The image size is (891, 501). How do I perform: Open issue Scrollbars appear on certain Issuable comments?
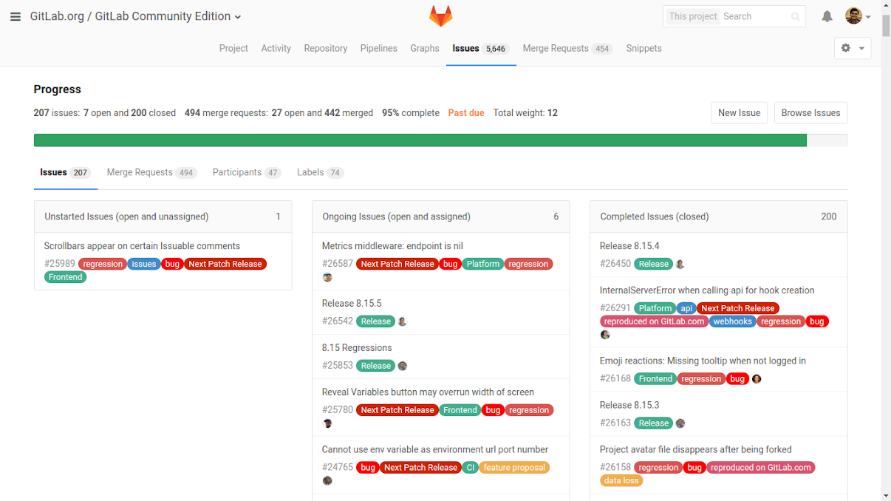point(142,246)
